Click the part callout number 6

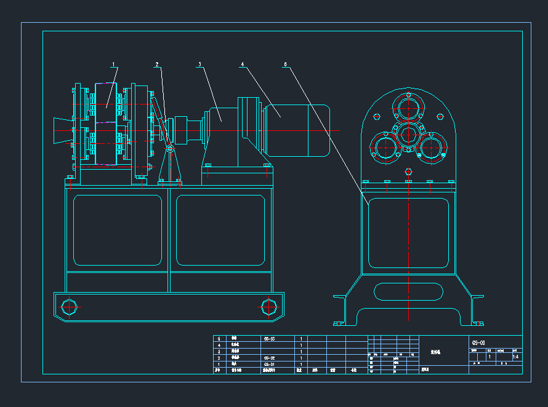click(x=285, y=64)
